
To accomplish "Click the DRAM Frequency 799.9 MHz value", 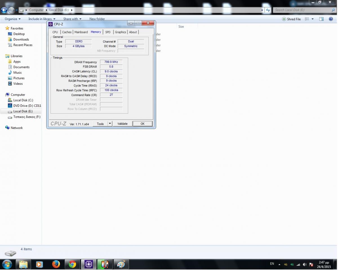I will [x=111, y=62].
